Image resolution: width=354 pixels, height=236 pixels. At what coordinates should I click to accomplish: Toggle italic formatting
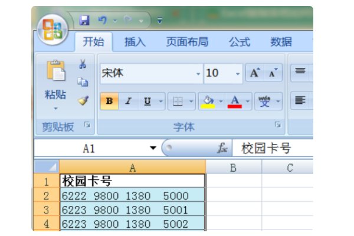point(128,101)
